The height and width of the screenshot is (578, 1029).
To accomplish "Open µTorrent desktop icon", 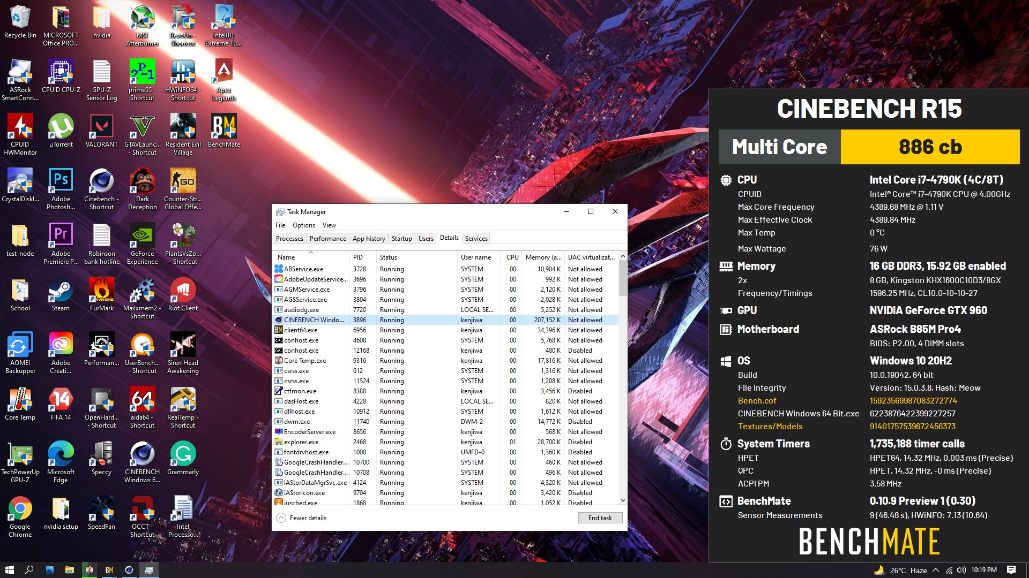I will click(x=61, y=131).
